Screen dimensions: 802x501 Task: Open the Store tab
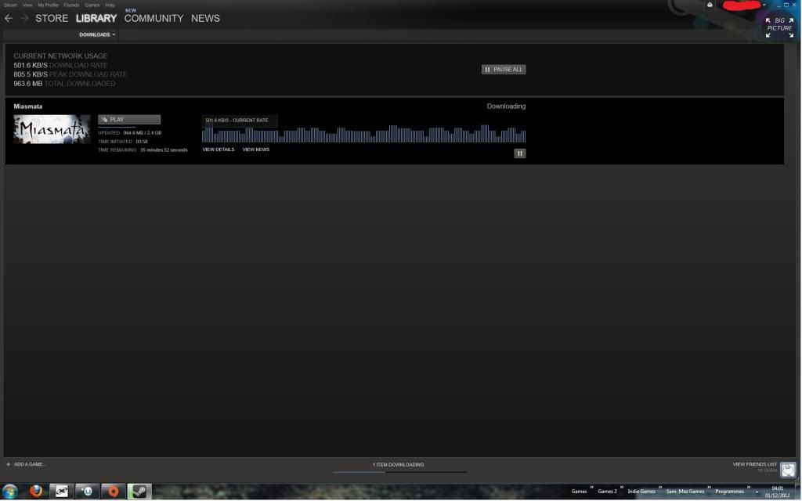click(52, 18)
